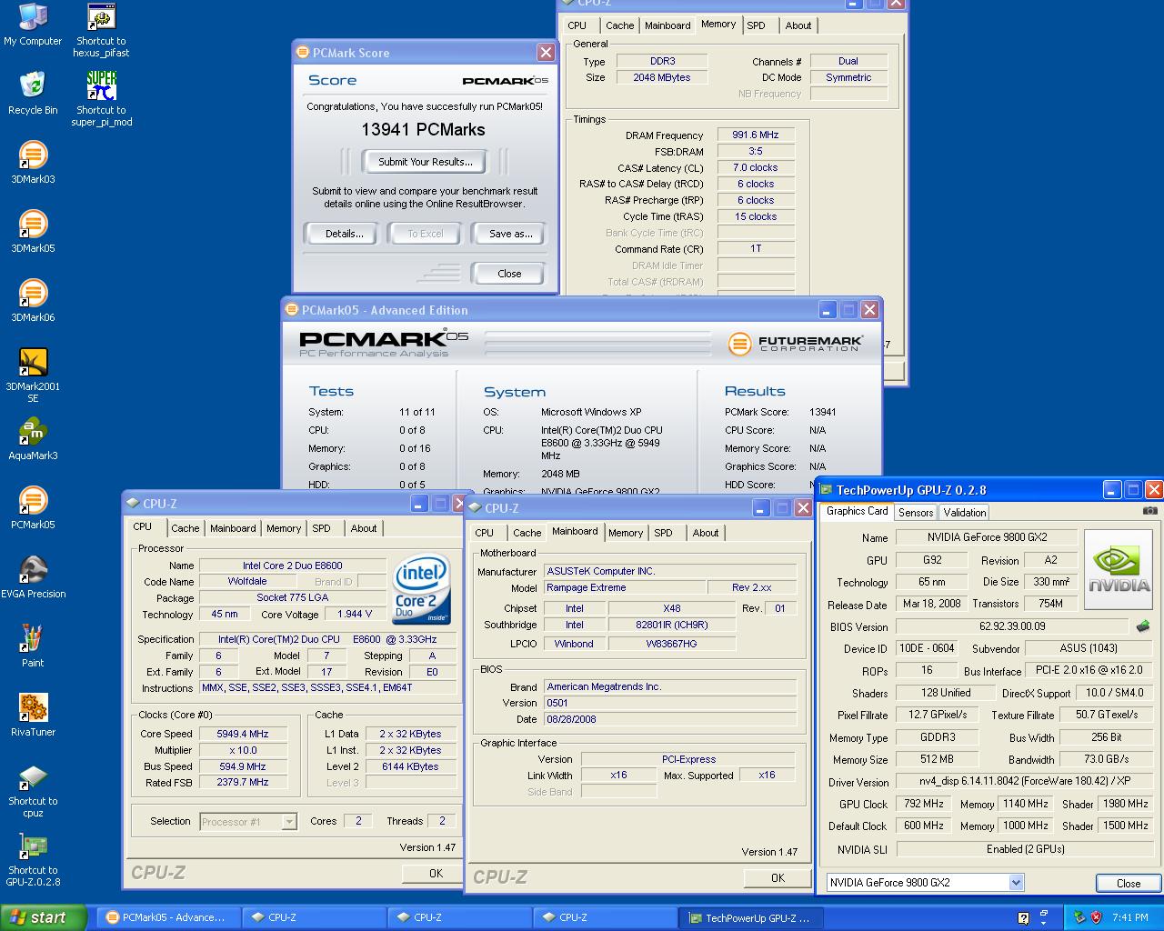Click the help tray icon in taskbar
Screen dimensions: 1164x931
coord(1023,917)
